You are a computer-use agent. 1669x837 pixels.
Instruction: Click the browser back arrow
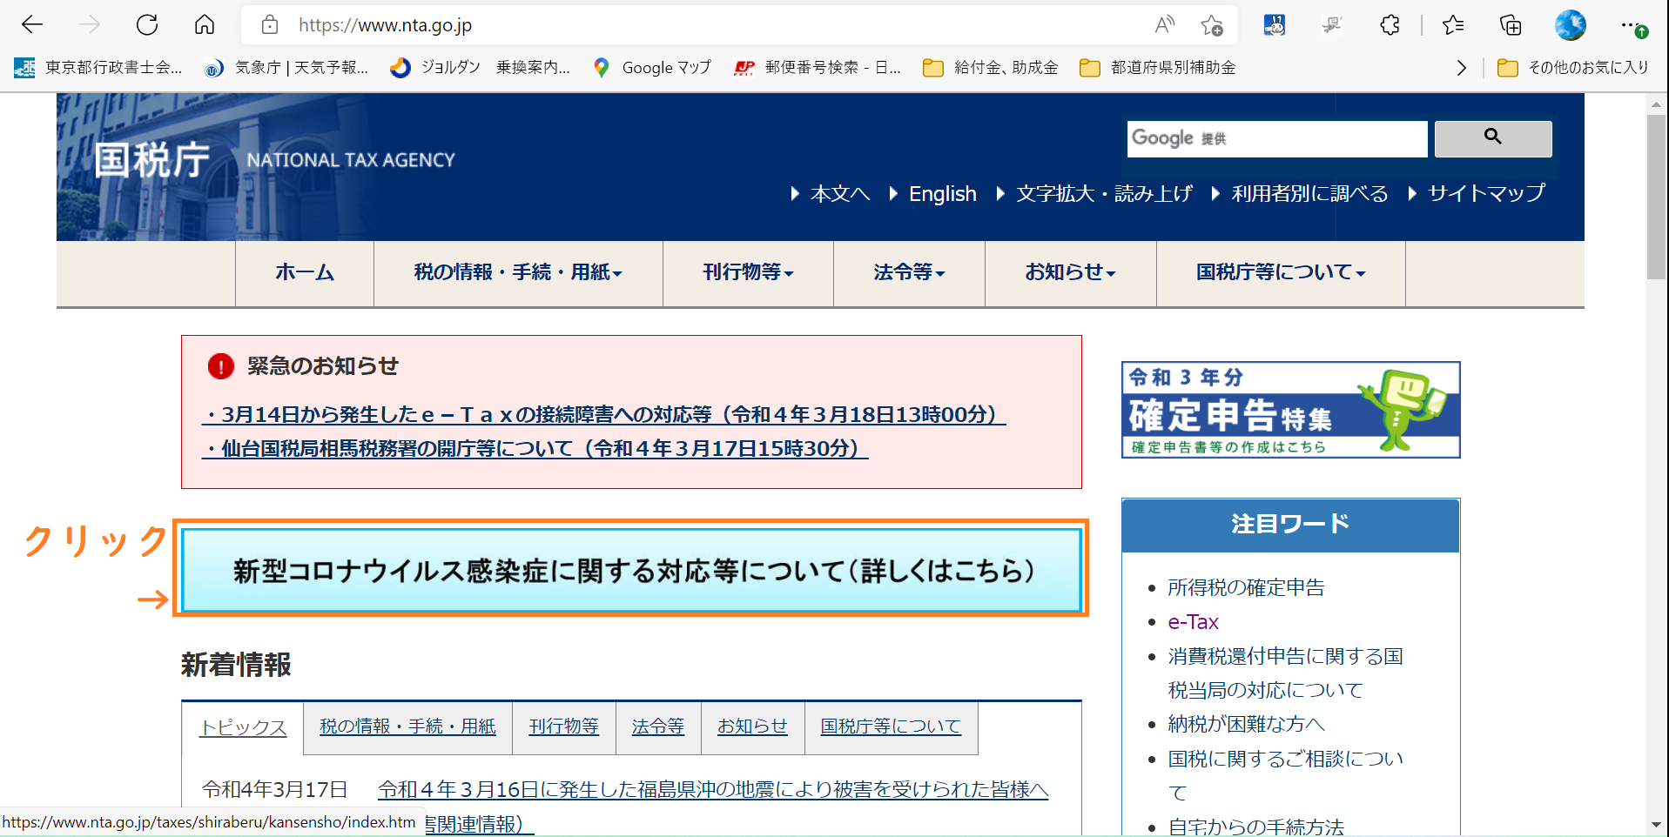(x=32, y=25)
